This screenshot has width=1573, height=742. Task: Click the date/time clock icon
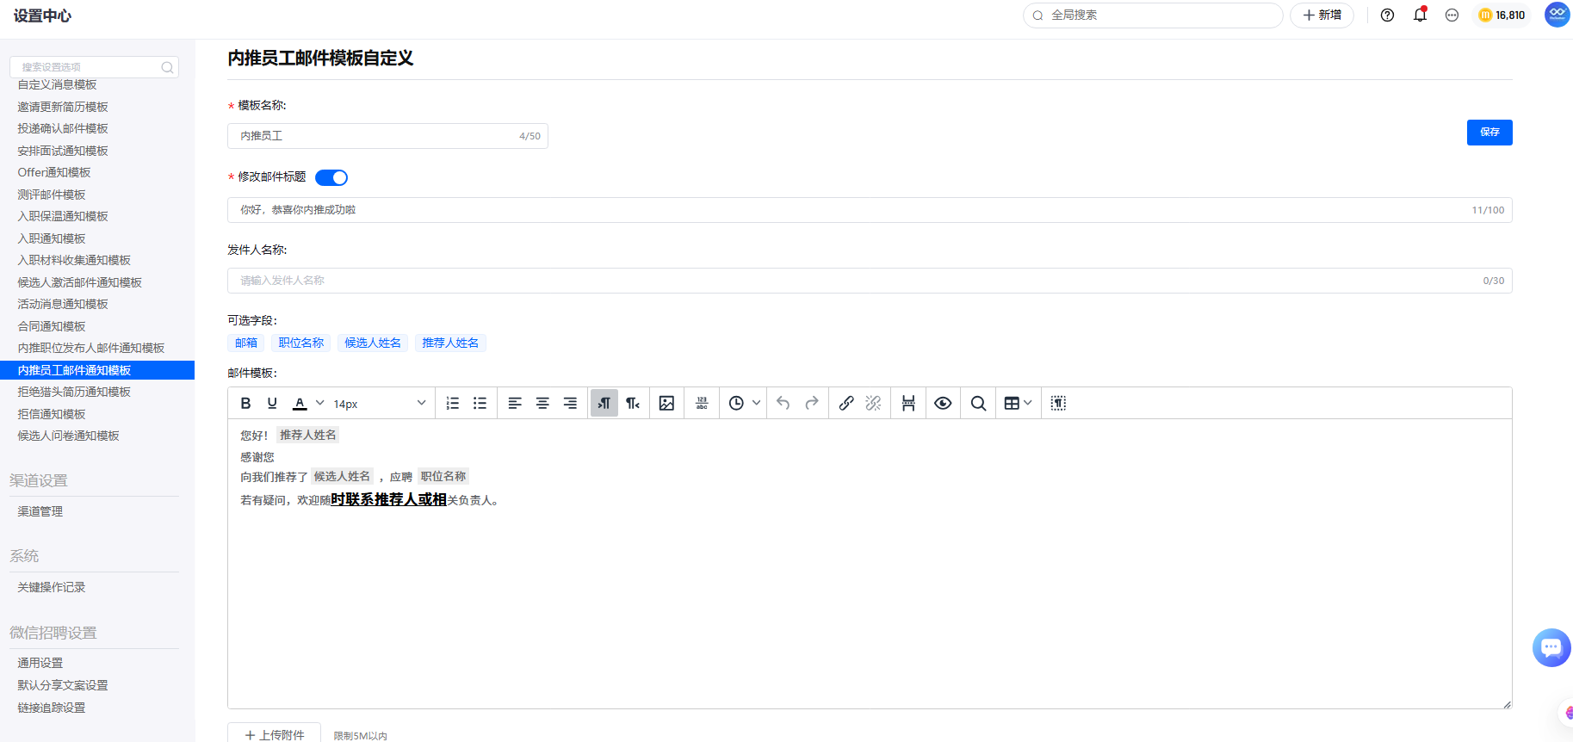[x=736, y=403]
